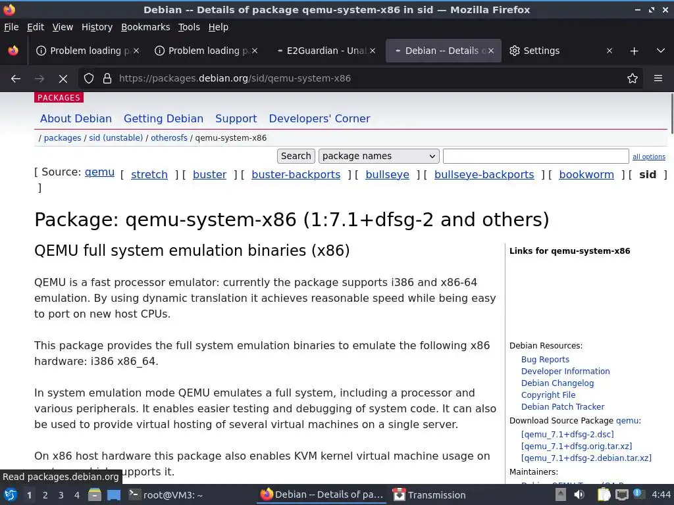Switch to bullseye-backports release
Viewport: 674px width, 505px height.
point(484,174)
